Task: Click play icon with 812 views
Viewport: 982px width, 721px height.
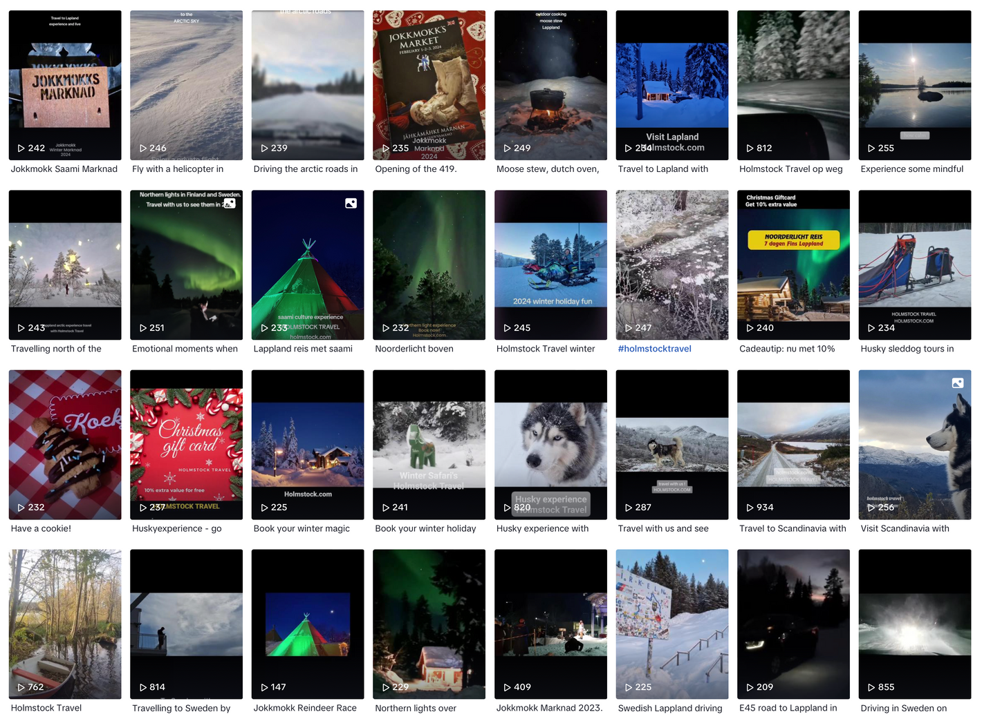Action: tap(750, 148)
